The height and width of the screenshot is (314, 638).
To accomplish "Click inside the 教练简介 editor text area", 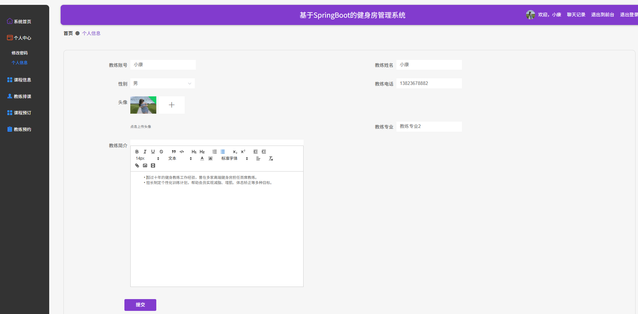I will click(x=217, y=229).
